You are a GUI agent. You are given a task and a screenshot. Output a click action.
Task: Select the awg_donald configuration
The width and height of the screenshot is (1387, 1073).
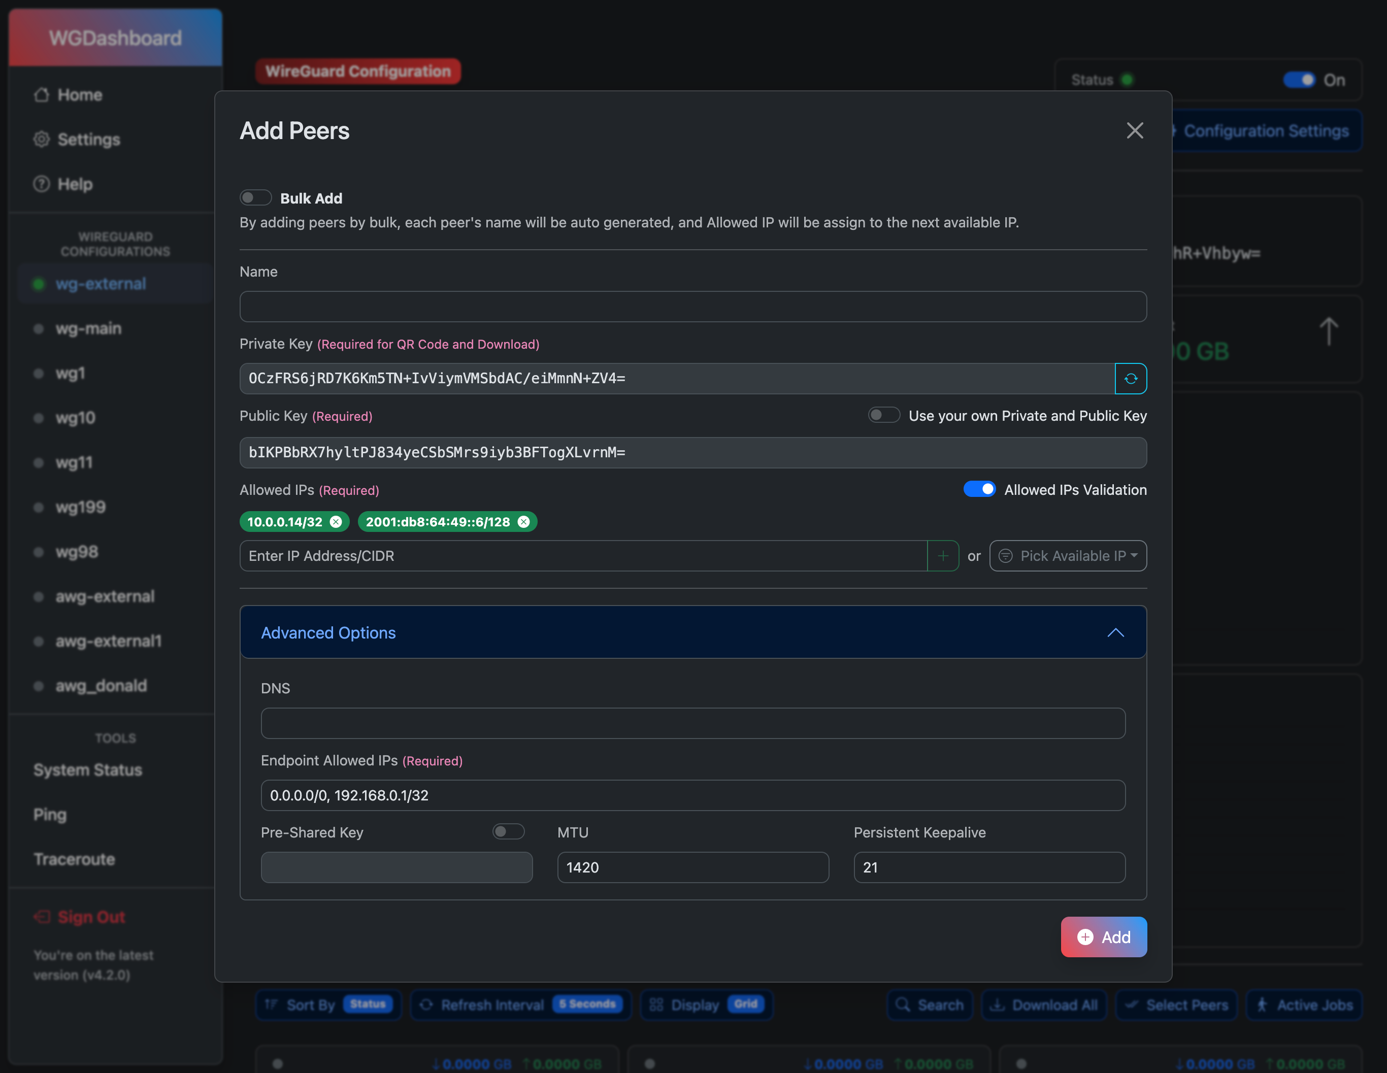[x=116, y=686]
